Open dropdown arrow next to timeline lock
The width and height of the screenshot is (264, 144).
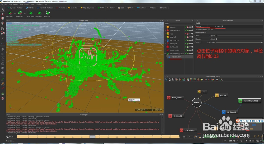click(x=10, y=137)
